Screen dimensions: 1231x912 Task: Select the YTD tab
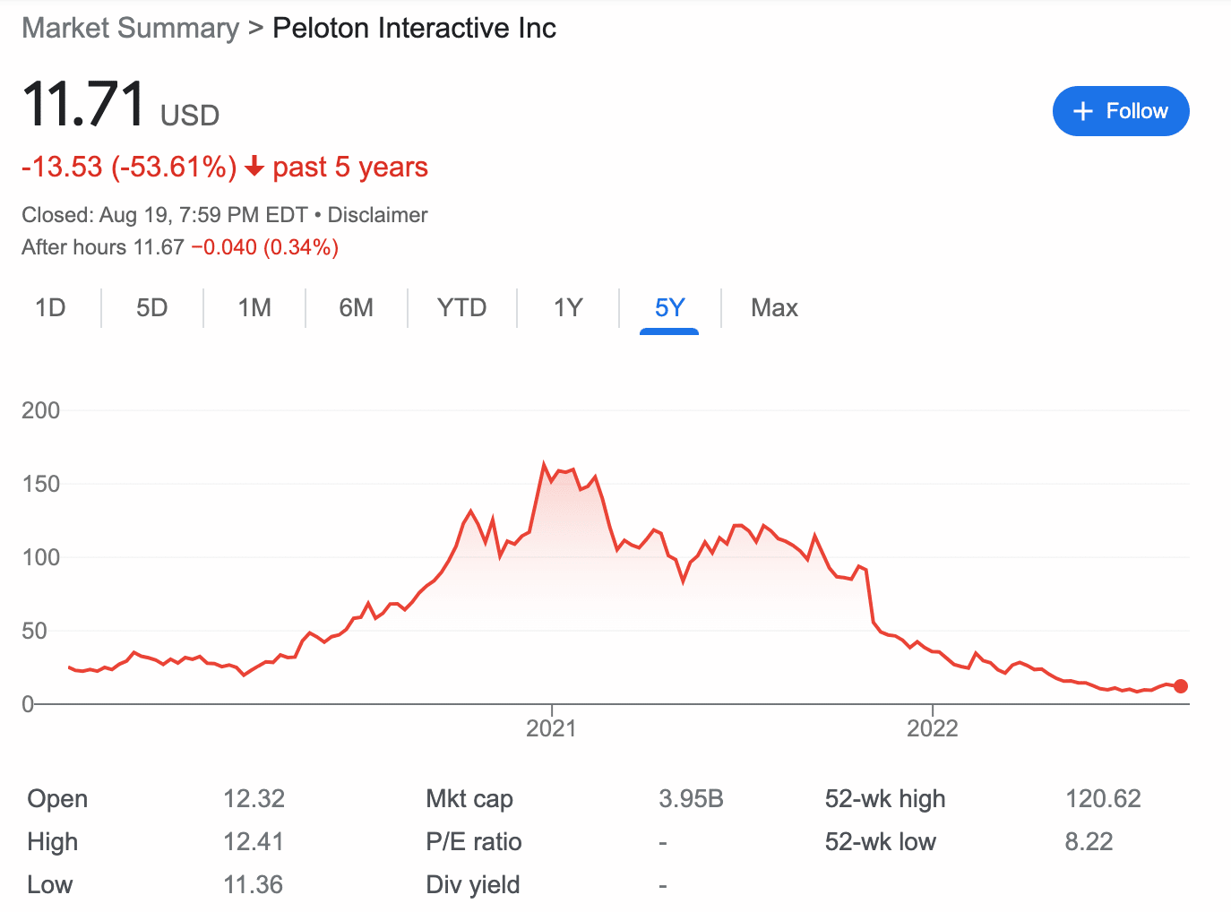coord(461,308)
